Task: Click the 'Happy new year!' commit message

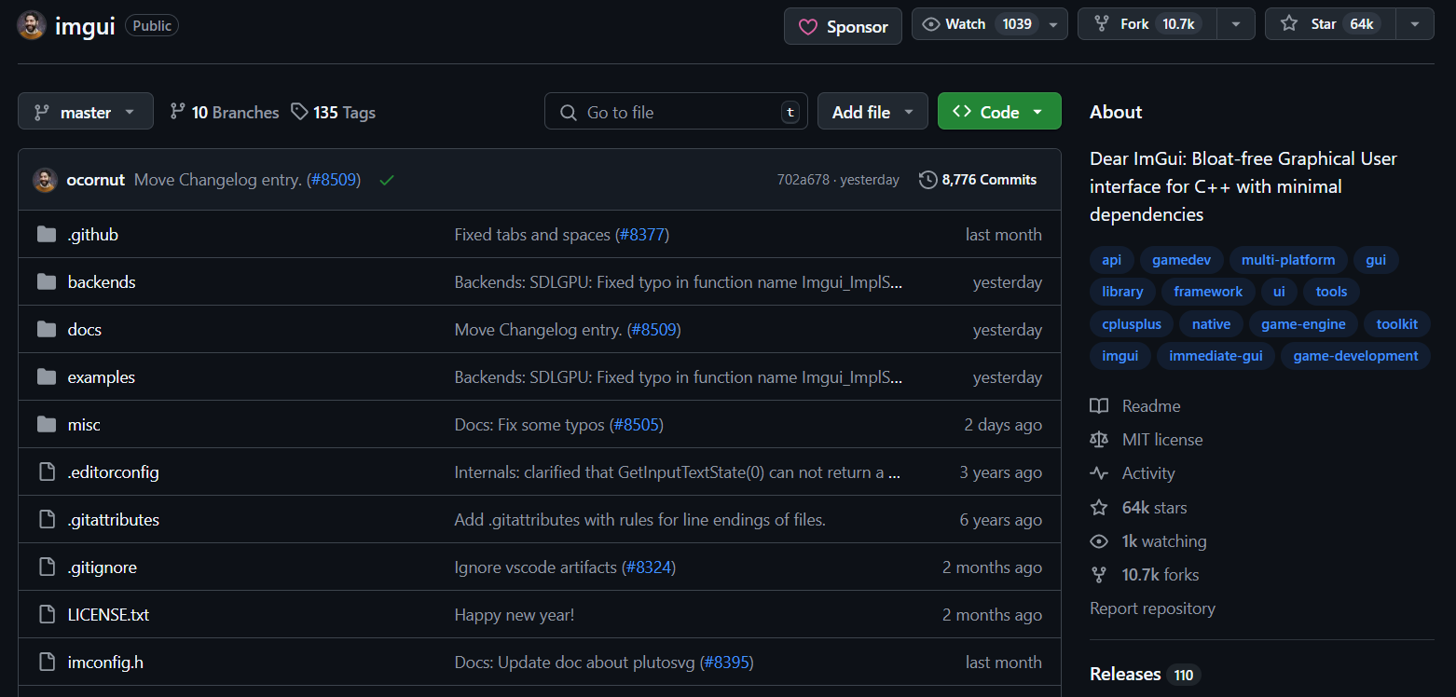Action: coord(515,614)
